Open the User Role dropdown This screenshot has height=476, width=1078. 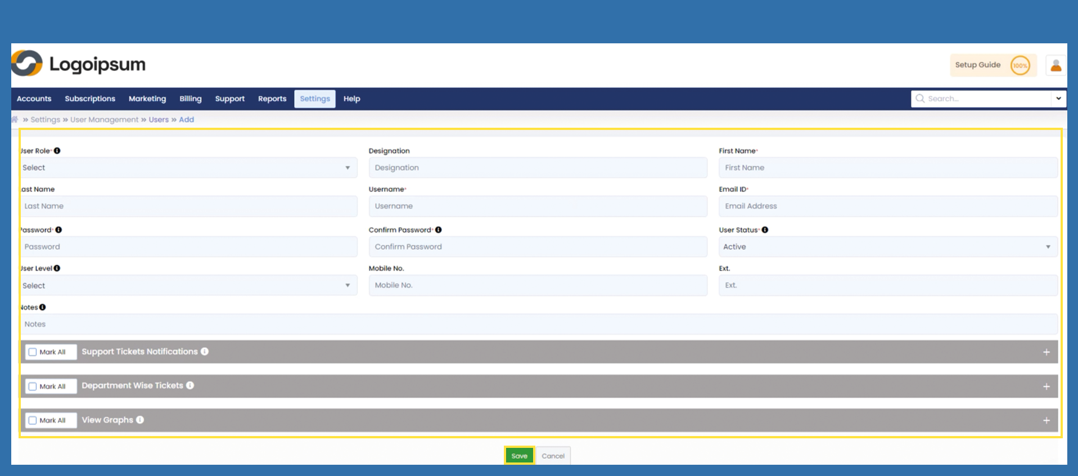pos(188,168)
